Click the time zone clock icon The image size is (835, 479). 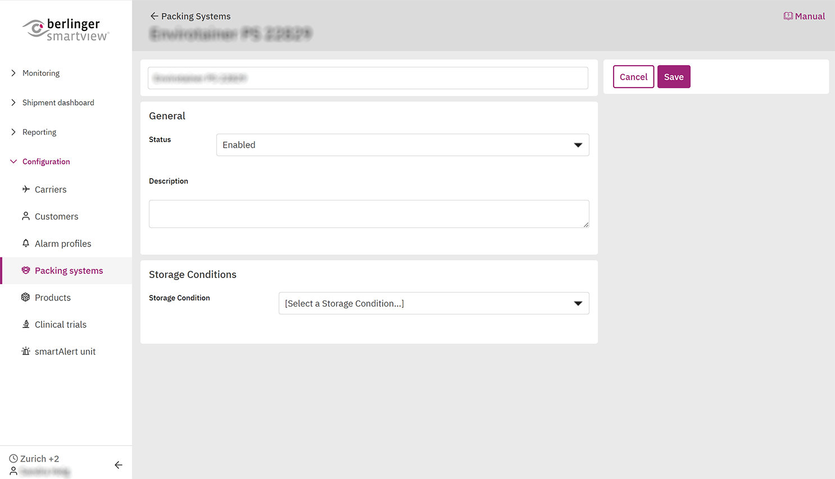[13, 459]
